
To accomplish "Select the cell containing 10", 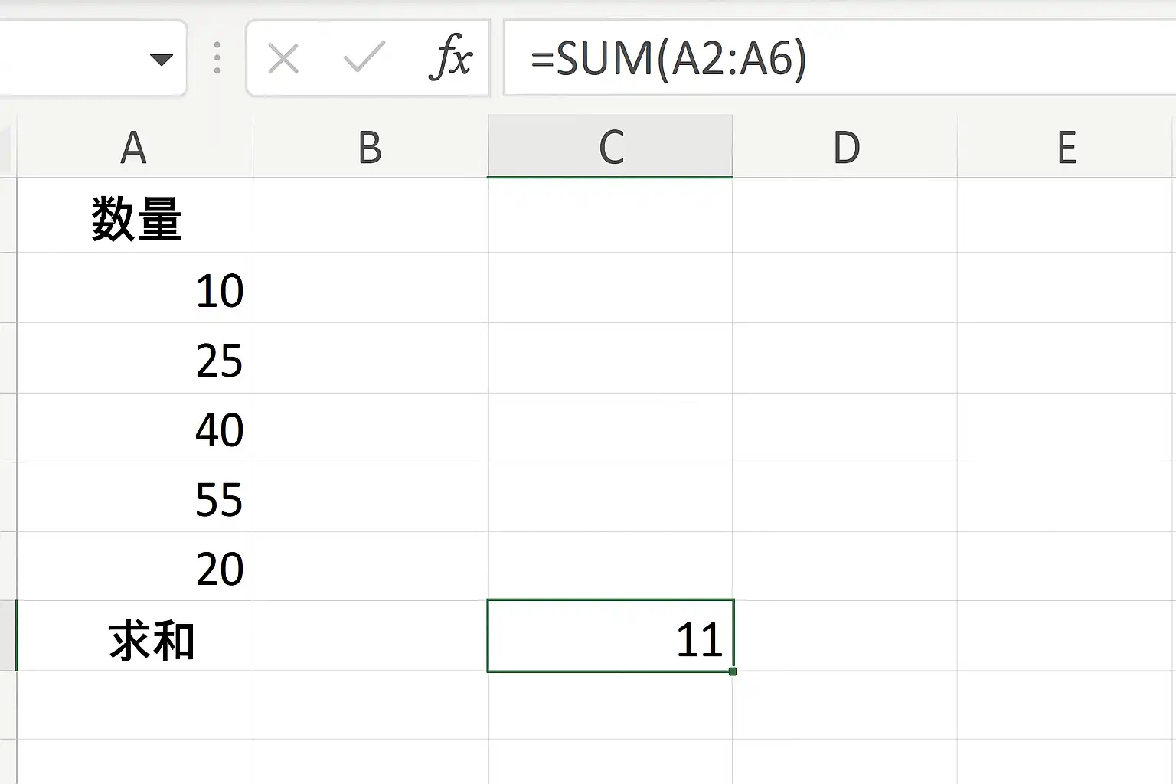I will click(135, 288).
